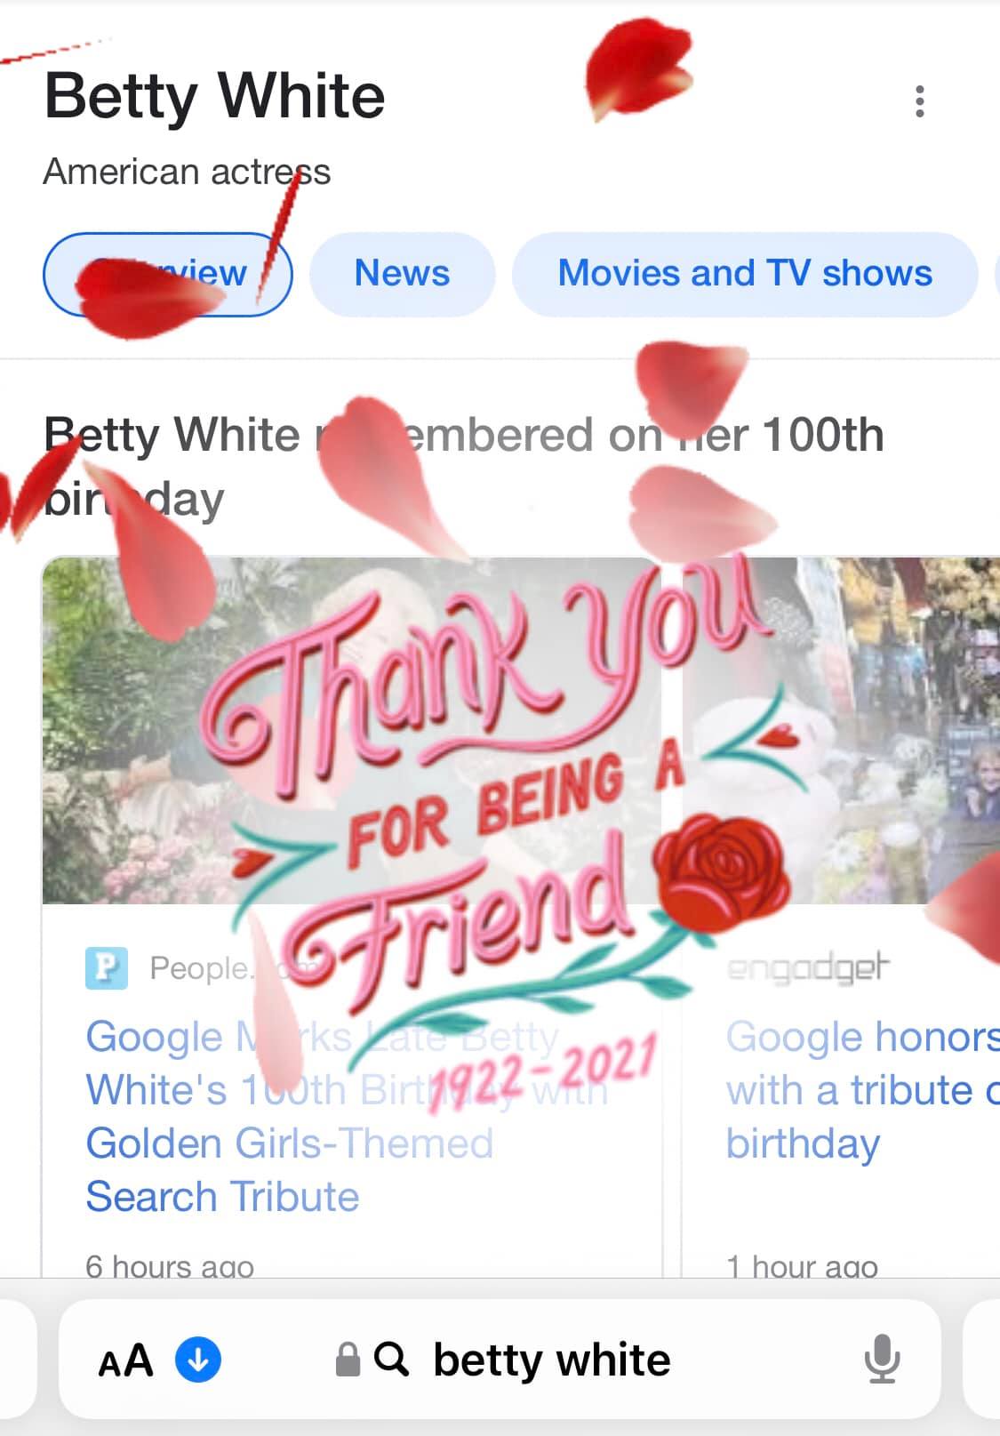Tap the American actress subtitle
The width and height of the screenshot is (1000, 1436).
click(x=187, y=172)
